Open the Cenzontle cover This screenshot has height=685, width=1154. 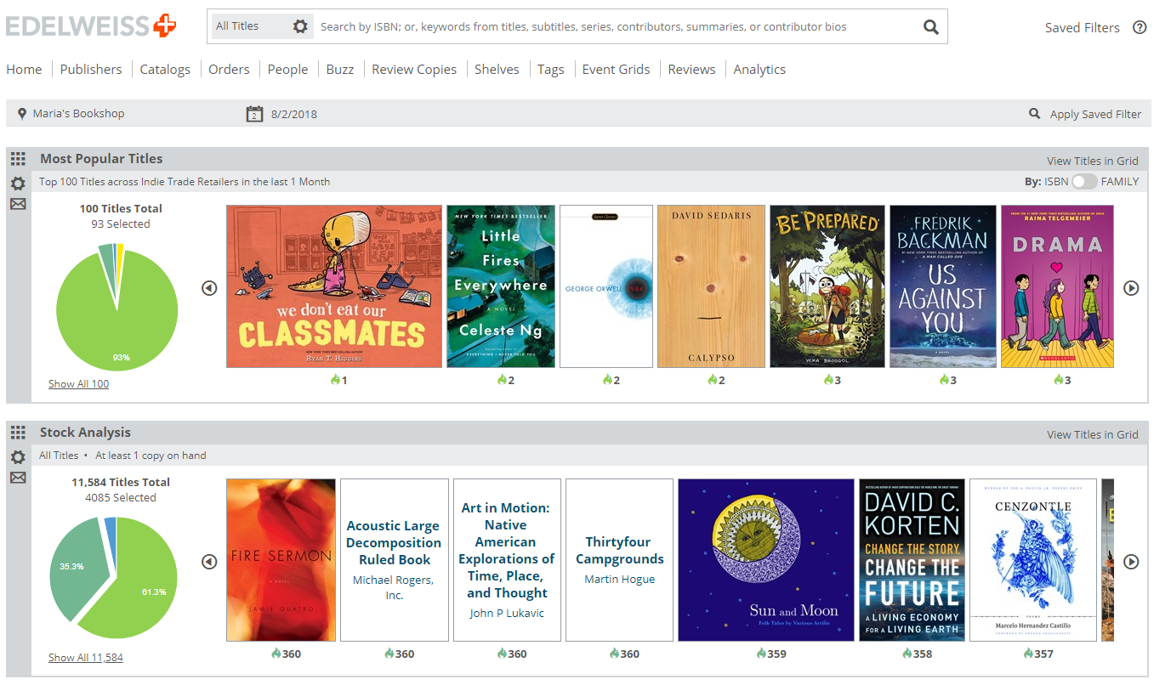[1033, 560]
